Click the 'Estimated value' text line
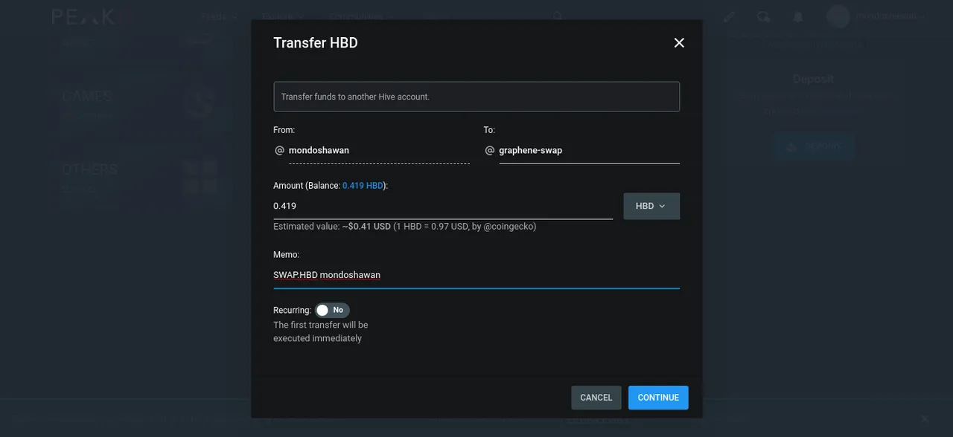Screen dimensions: 953x437 pos(404,226)
